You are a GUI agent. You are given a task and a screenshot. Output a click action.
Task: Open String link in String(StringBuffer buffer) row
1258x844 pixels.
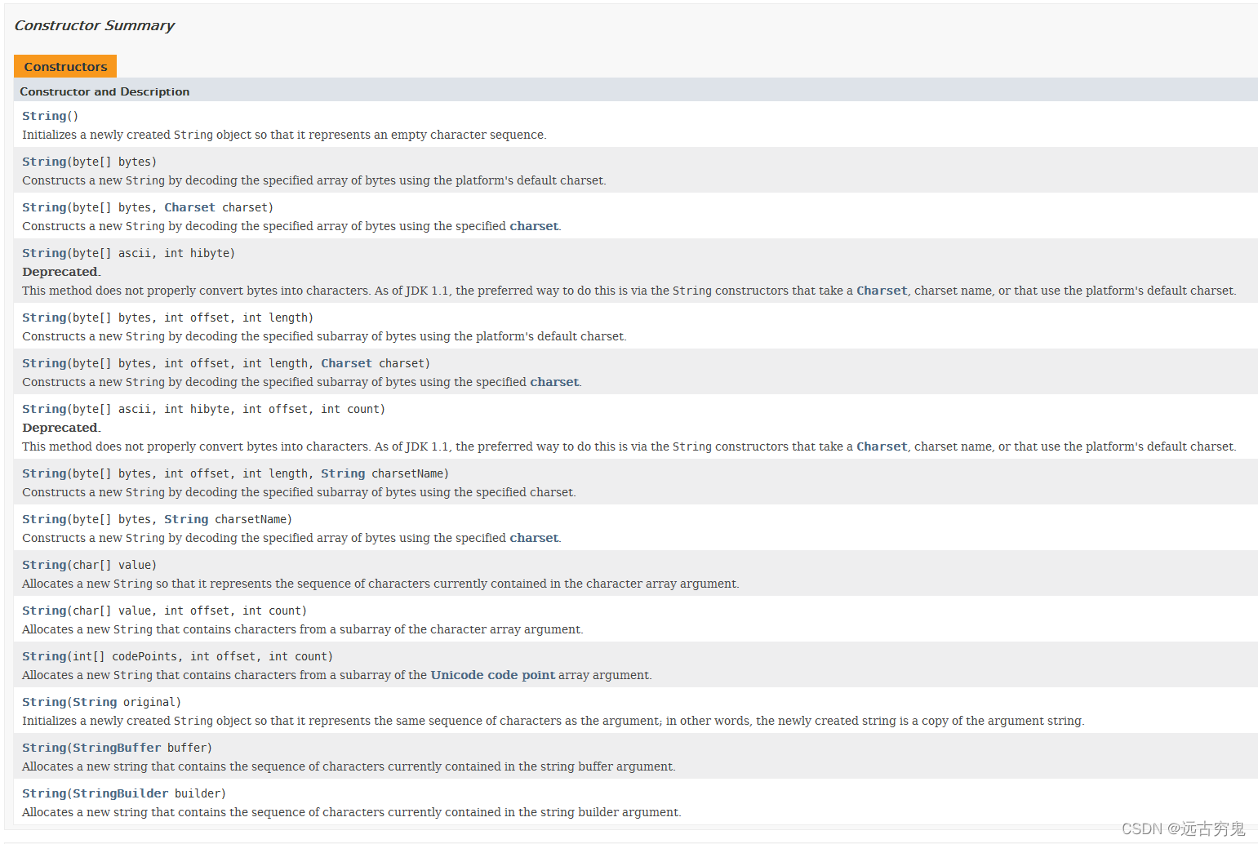click(44, 748)
